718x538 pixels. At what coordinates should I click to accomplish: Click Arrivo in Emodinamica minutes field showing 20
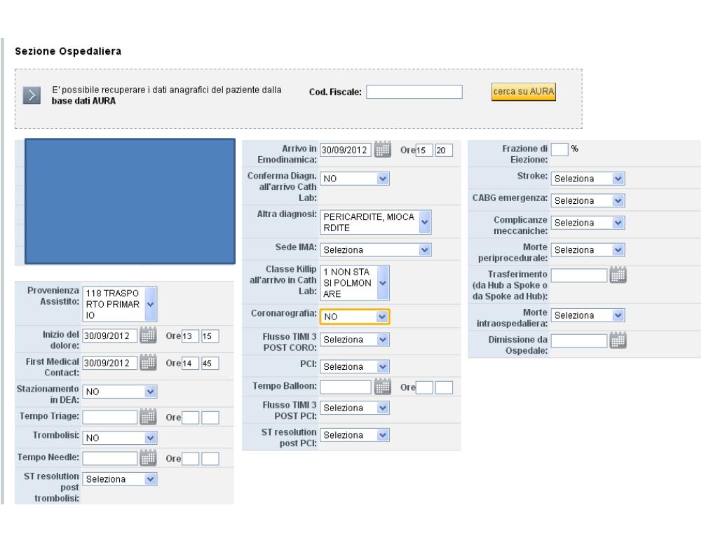click(x=444, y=150)
